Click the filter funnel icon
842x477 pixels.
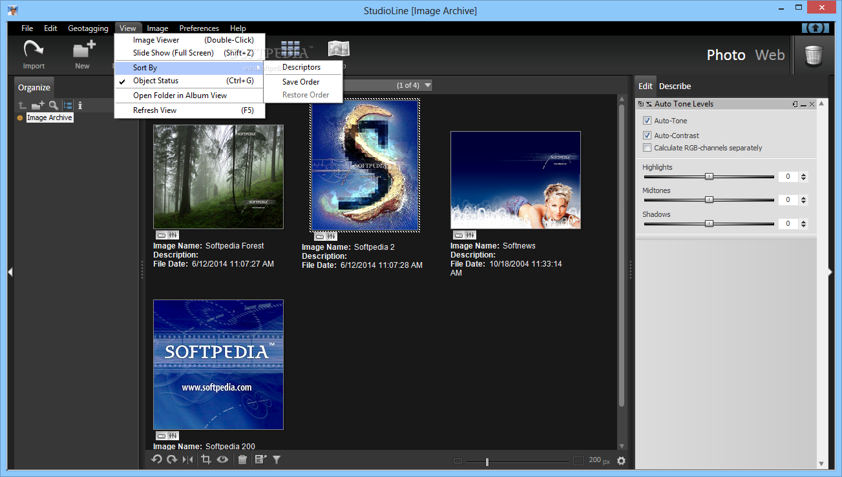point(277,460)
